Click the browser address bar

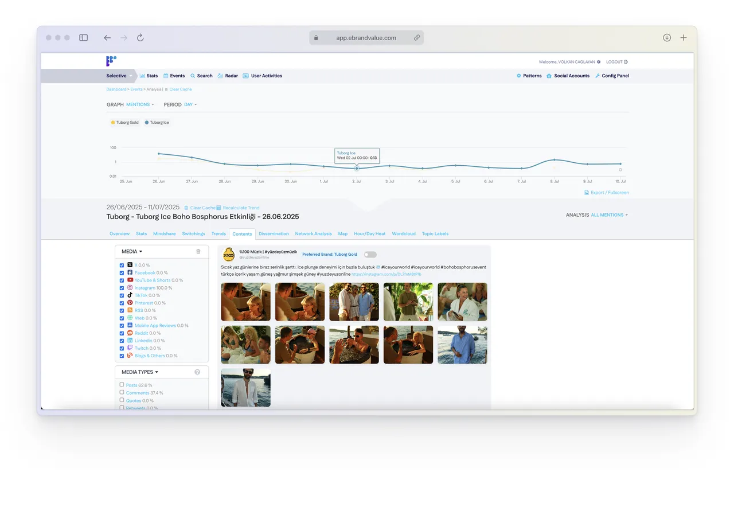pyautogui.click(x=366, y=38)
